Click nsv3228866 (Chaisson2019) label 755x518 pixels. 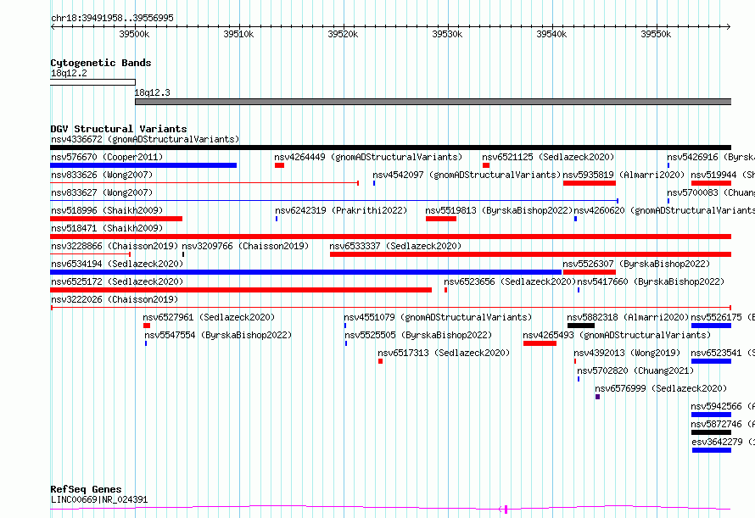[115, 246]
